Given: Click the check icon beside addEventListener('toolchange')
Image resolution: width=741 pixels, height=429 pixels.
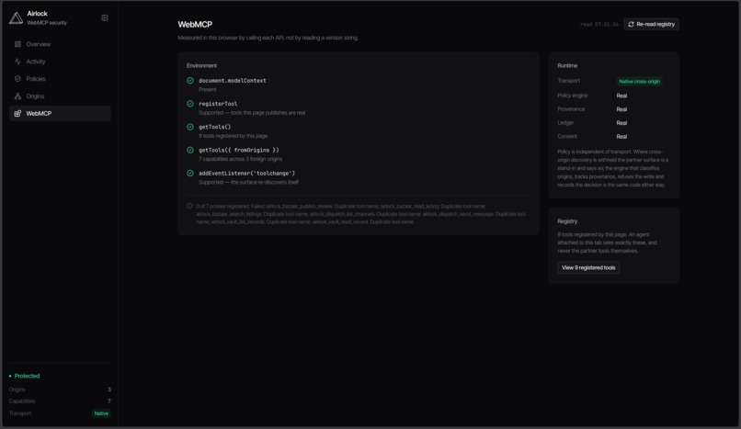Looking at the screenshot, I should point(190,174).
